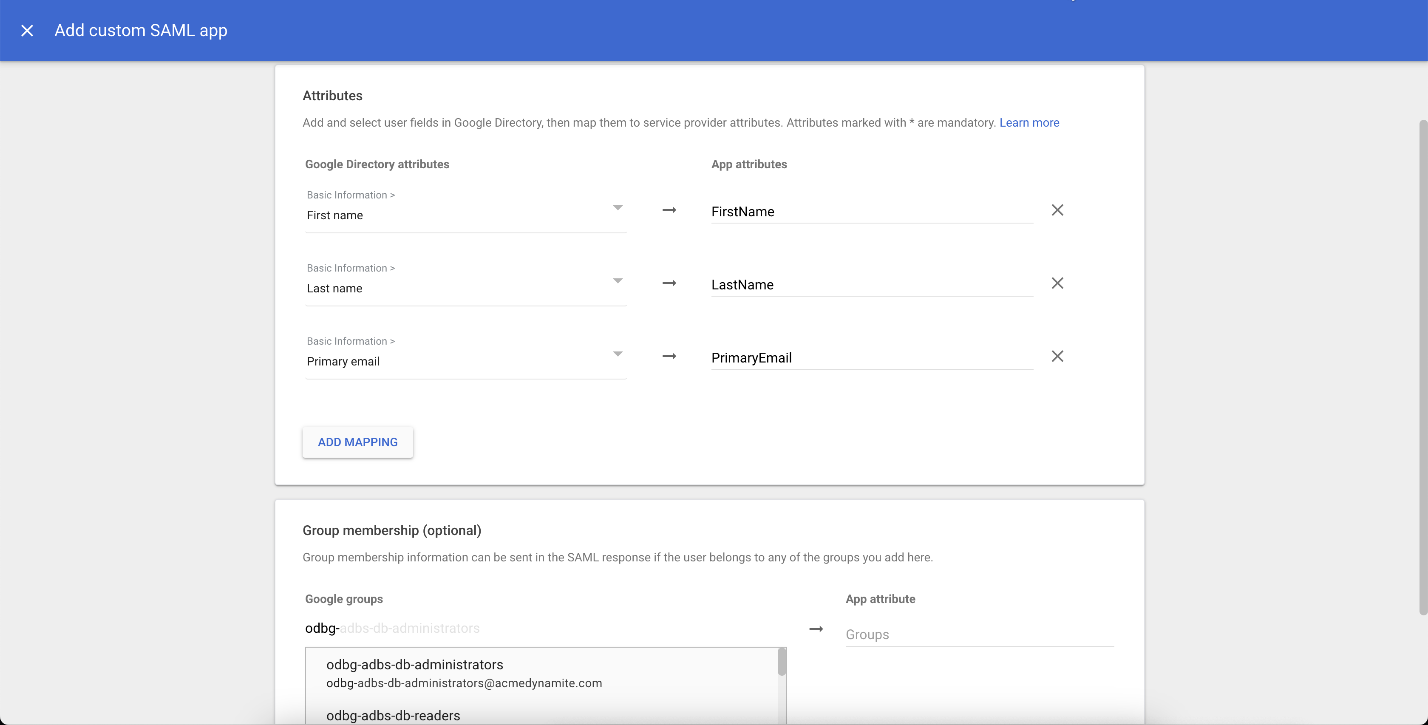Screen dimensions: 1428x725
Task: Click the arrow icon beside First name mapping
Action: point(669,210)
